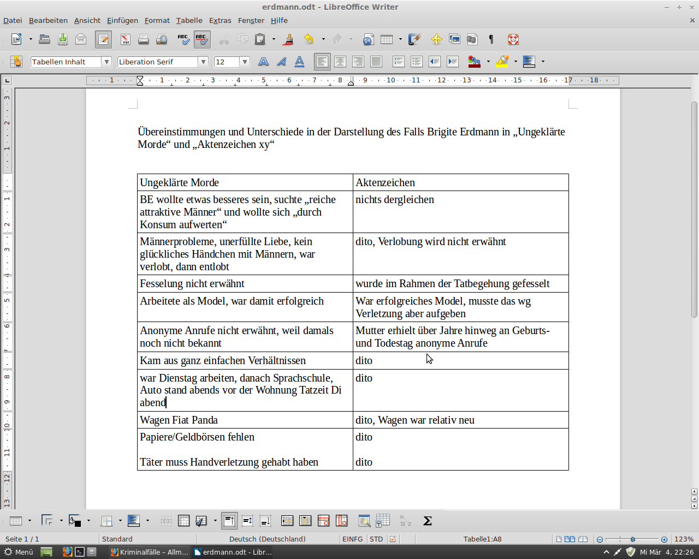Toggle bold text formatting
The height and width of the screenshot is (559, 699).
(263, 62)
